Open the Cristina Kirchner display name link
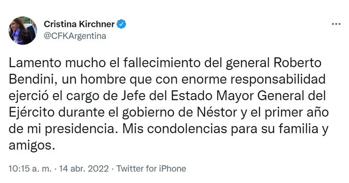The image size is (349, 183). coord(79,24)
